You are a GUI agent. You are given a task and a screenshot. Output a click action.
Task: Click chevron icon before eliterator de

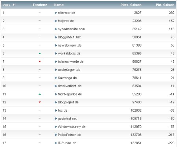point(56,13)
